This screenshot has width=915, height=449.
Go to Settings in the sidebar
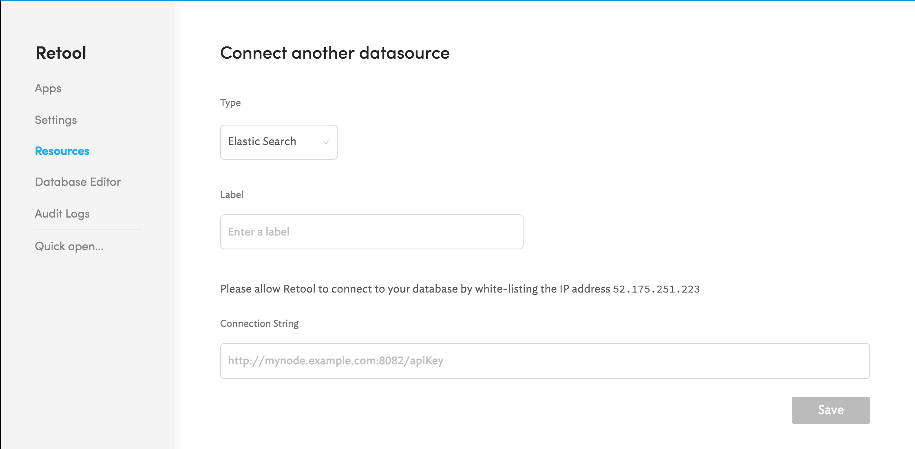pos(56,120)
